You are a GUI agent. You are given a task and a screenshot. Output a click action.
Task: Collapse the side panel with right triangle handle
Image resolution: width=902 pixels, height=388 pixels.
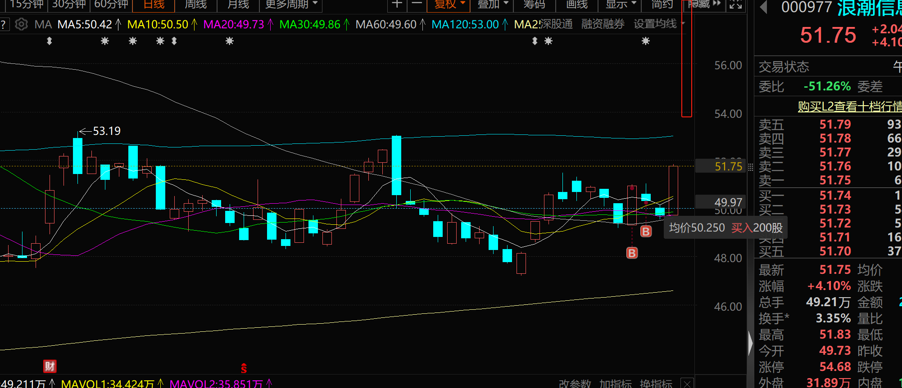(750, 343)
